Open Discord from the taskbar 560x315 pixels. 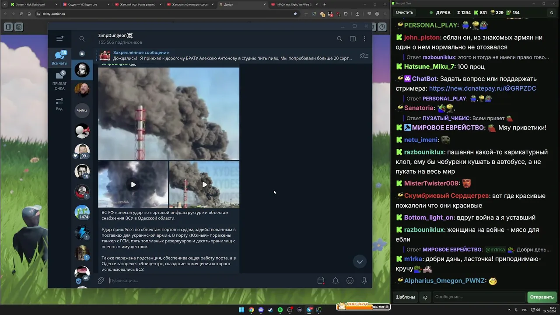[x=261, y=310]
